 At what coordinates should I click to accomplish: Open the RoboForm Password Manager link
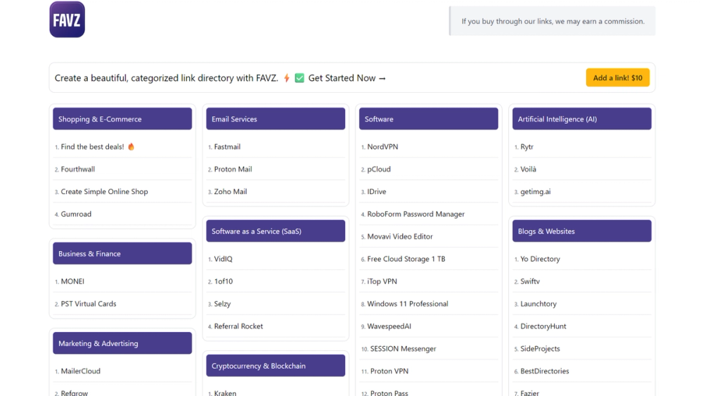[415, 214]
